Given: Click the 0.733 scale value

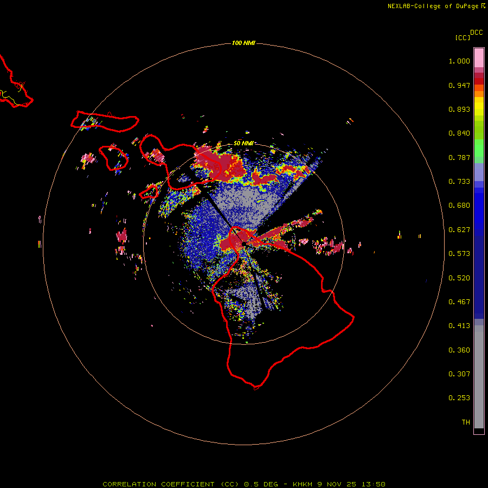Looking at the screenshot, I should [x=459, y=182].
